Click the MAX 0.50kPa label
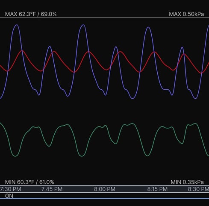209x206 pixels. click(186, 14)
